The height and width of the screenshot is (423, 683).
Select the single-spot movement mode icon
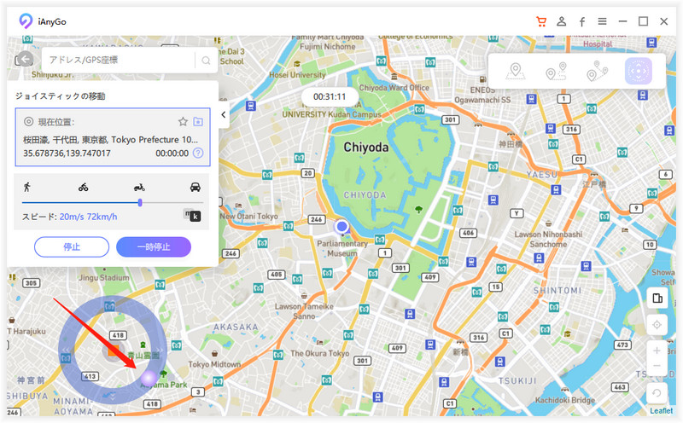556,71
